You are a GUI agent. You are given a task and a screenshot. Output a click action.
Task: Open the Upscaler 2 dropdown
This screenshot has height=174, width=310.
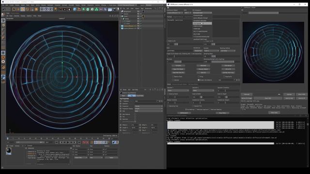pos(203,90)
